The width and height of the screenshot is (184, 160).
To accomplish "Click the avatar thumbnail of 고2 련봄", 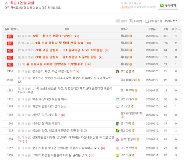I will pos(117,71).
